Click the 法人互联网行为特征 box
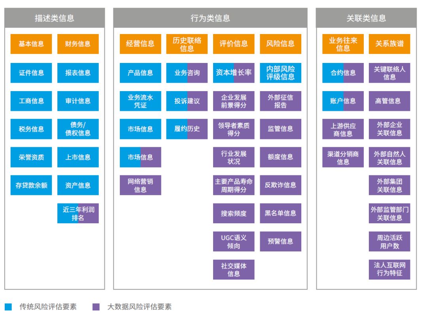 pos(389,270)
